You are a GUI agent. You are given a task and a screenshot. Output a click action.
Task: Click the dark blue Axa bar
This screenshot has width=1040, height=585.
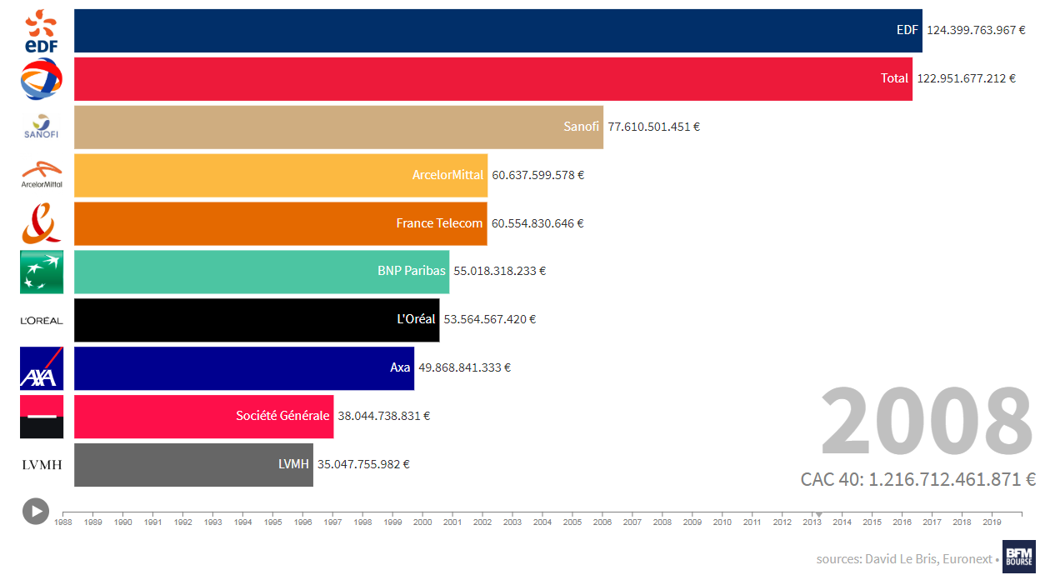click(244, 368)
